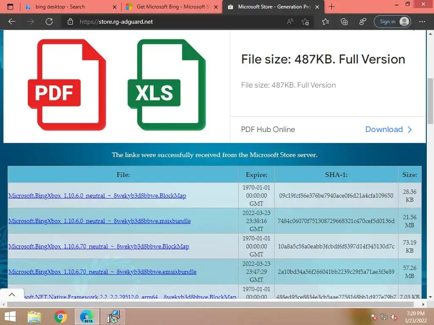The image size is (434, 325).
Task: Open NET.Native.Framework arm64 BlockMap link
Action: tap(130, 297)
